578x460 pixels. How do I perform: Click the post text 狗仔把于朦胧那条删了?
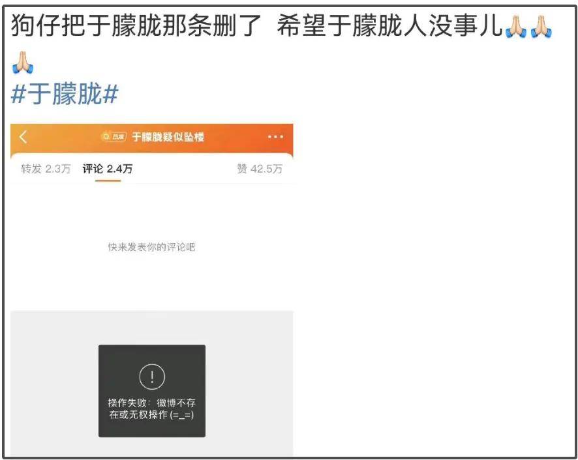136,25
